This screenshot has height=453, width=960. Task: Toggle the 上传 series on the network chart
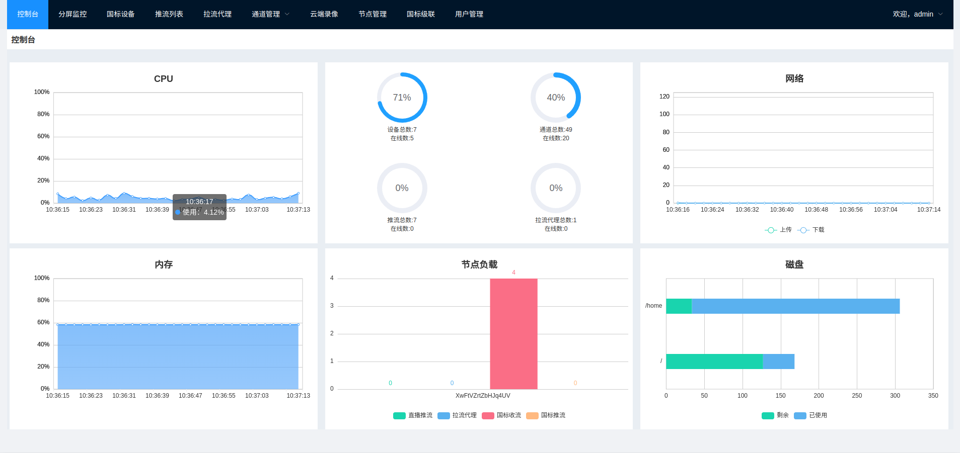click(778, 230)
